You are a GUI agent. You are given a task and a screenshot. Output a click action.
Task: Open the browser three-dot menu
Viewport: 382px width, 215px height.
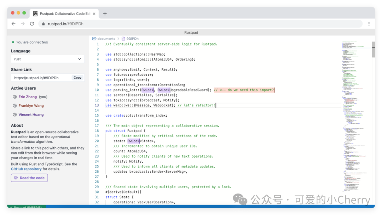[x=369, y=24]
